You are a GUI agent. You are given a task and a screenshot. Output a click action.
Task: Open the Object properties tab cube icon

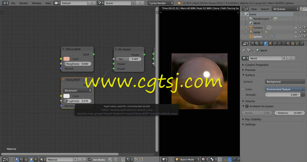270,44
